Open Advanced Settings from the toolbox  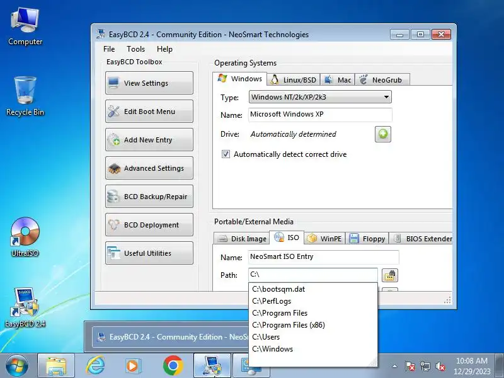[x=149, y=168]
